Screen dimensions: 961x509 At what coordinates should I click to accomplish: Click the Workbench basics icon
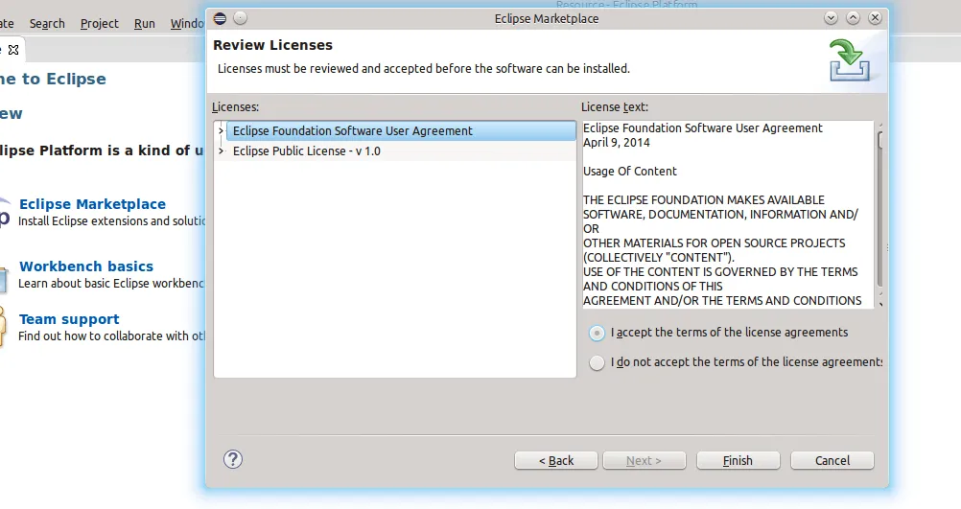coord(3,275)
